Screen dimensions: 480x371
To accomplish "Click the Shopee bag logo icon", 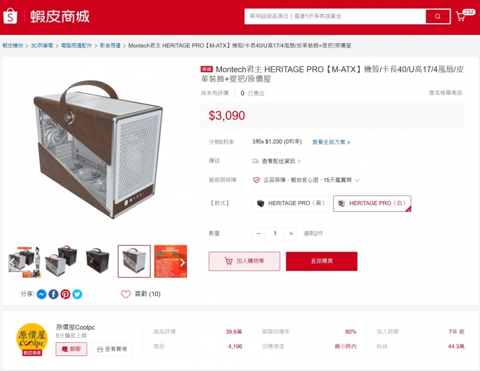I will coord(10,16).
